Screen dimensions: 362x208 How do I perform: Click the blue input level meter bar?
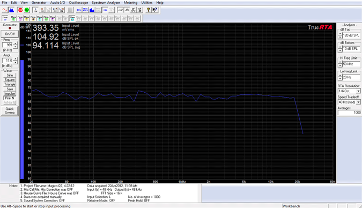pyautogui.click(x=22, y=120)
